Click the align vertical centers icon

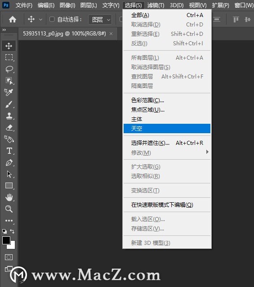click(x=248, y=19)
